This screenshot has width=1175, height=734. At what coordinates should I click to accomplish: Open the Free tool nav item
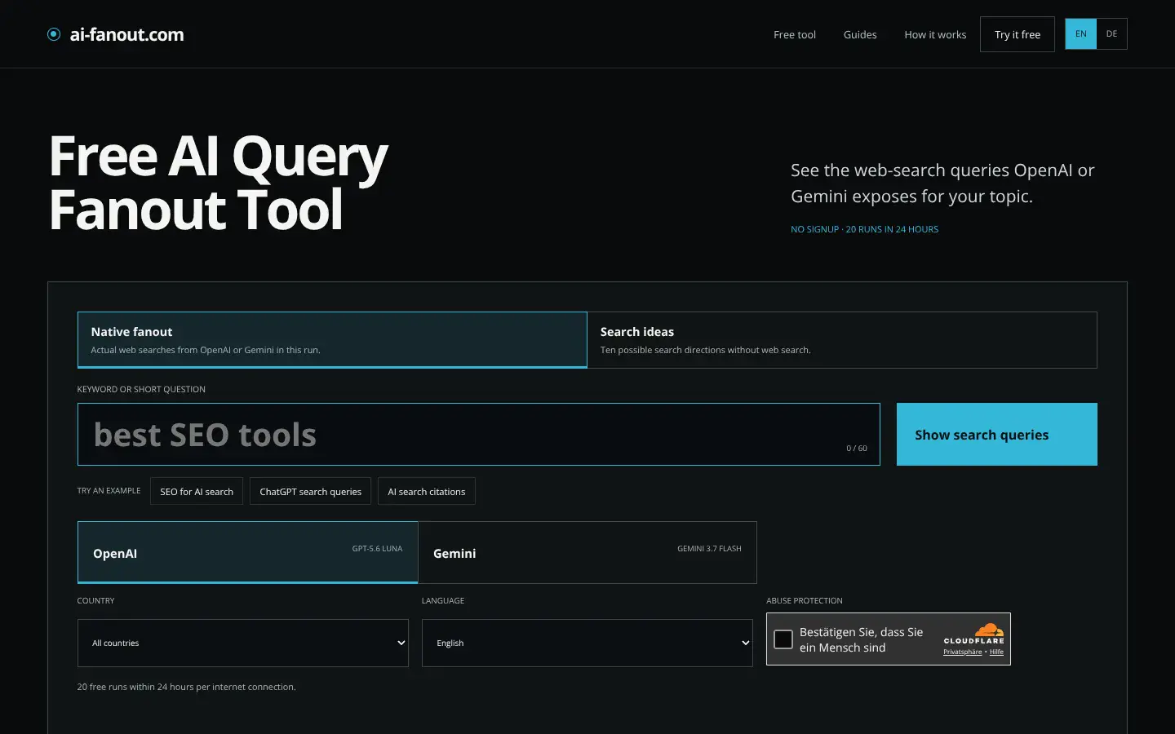795,35
